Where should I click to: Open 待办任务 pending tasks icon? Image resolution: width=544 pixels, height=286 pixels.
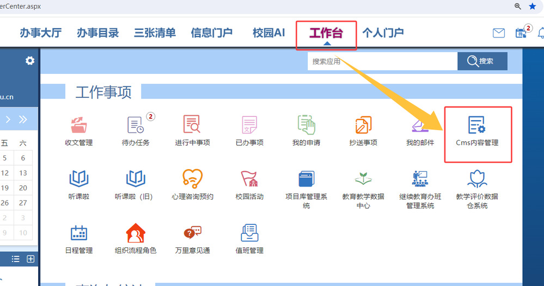click(136, 125)
